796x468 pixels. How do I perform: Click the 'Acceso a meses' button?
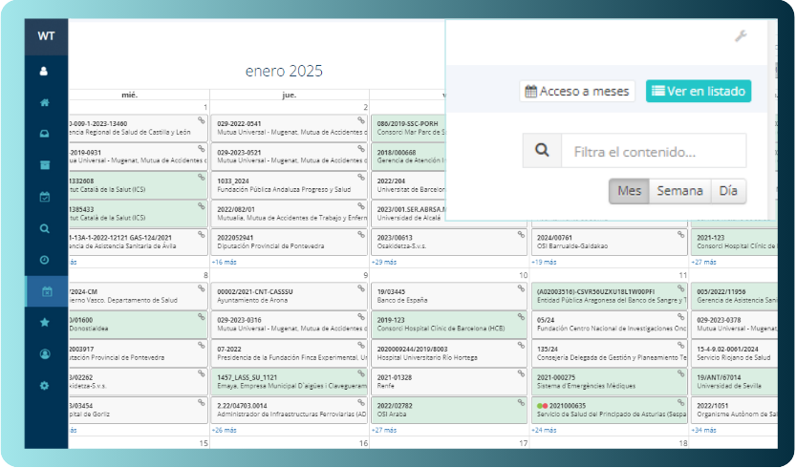tap(577, 92)
